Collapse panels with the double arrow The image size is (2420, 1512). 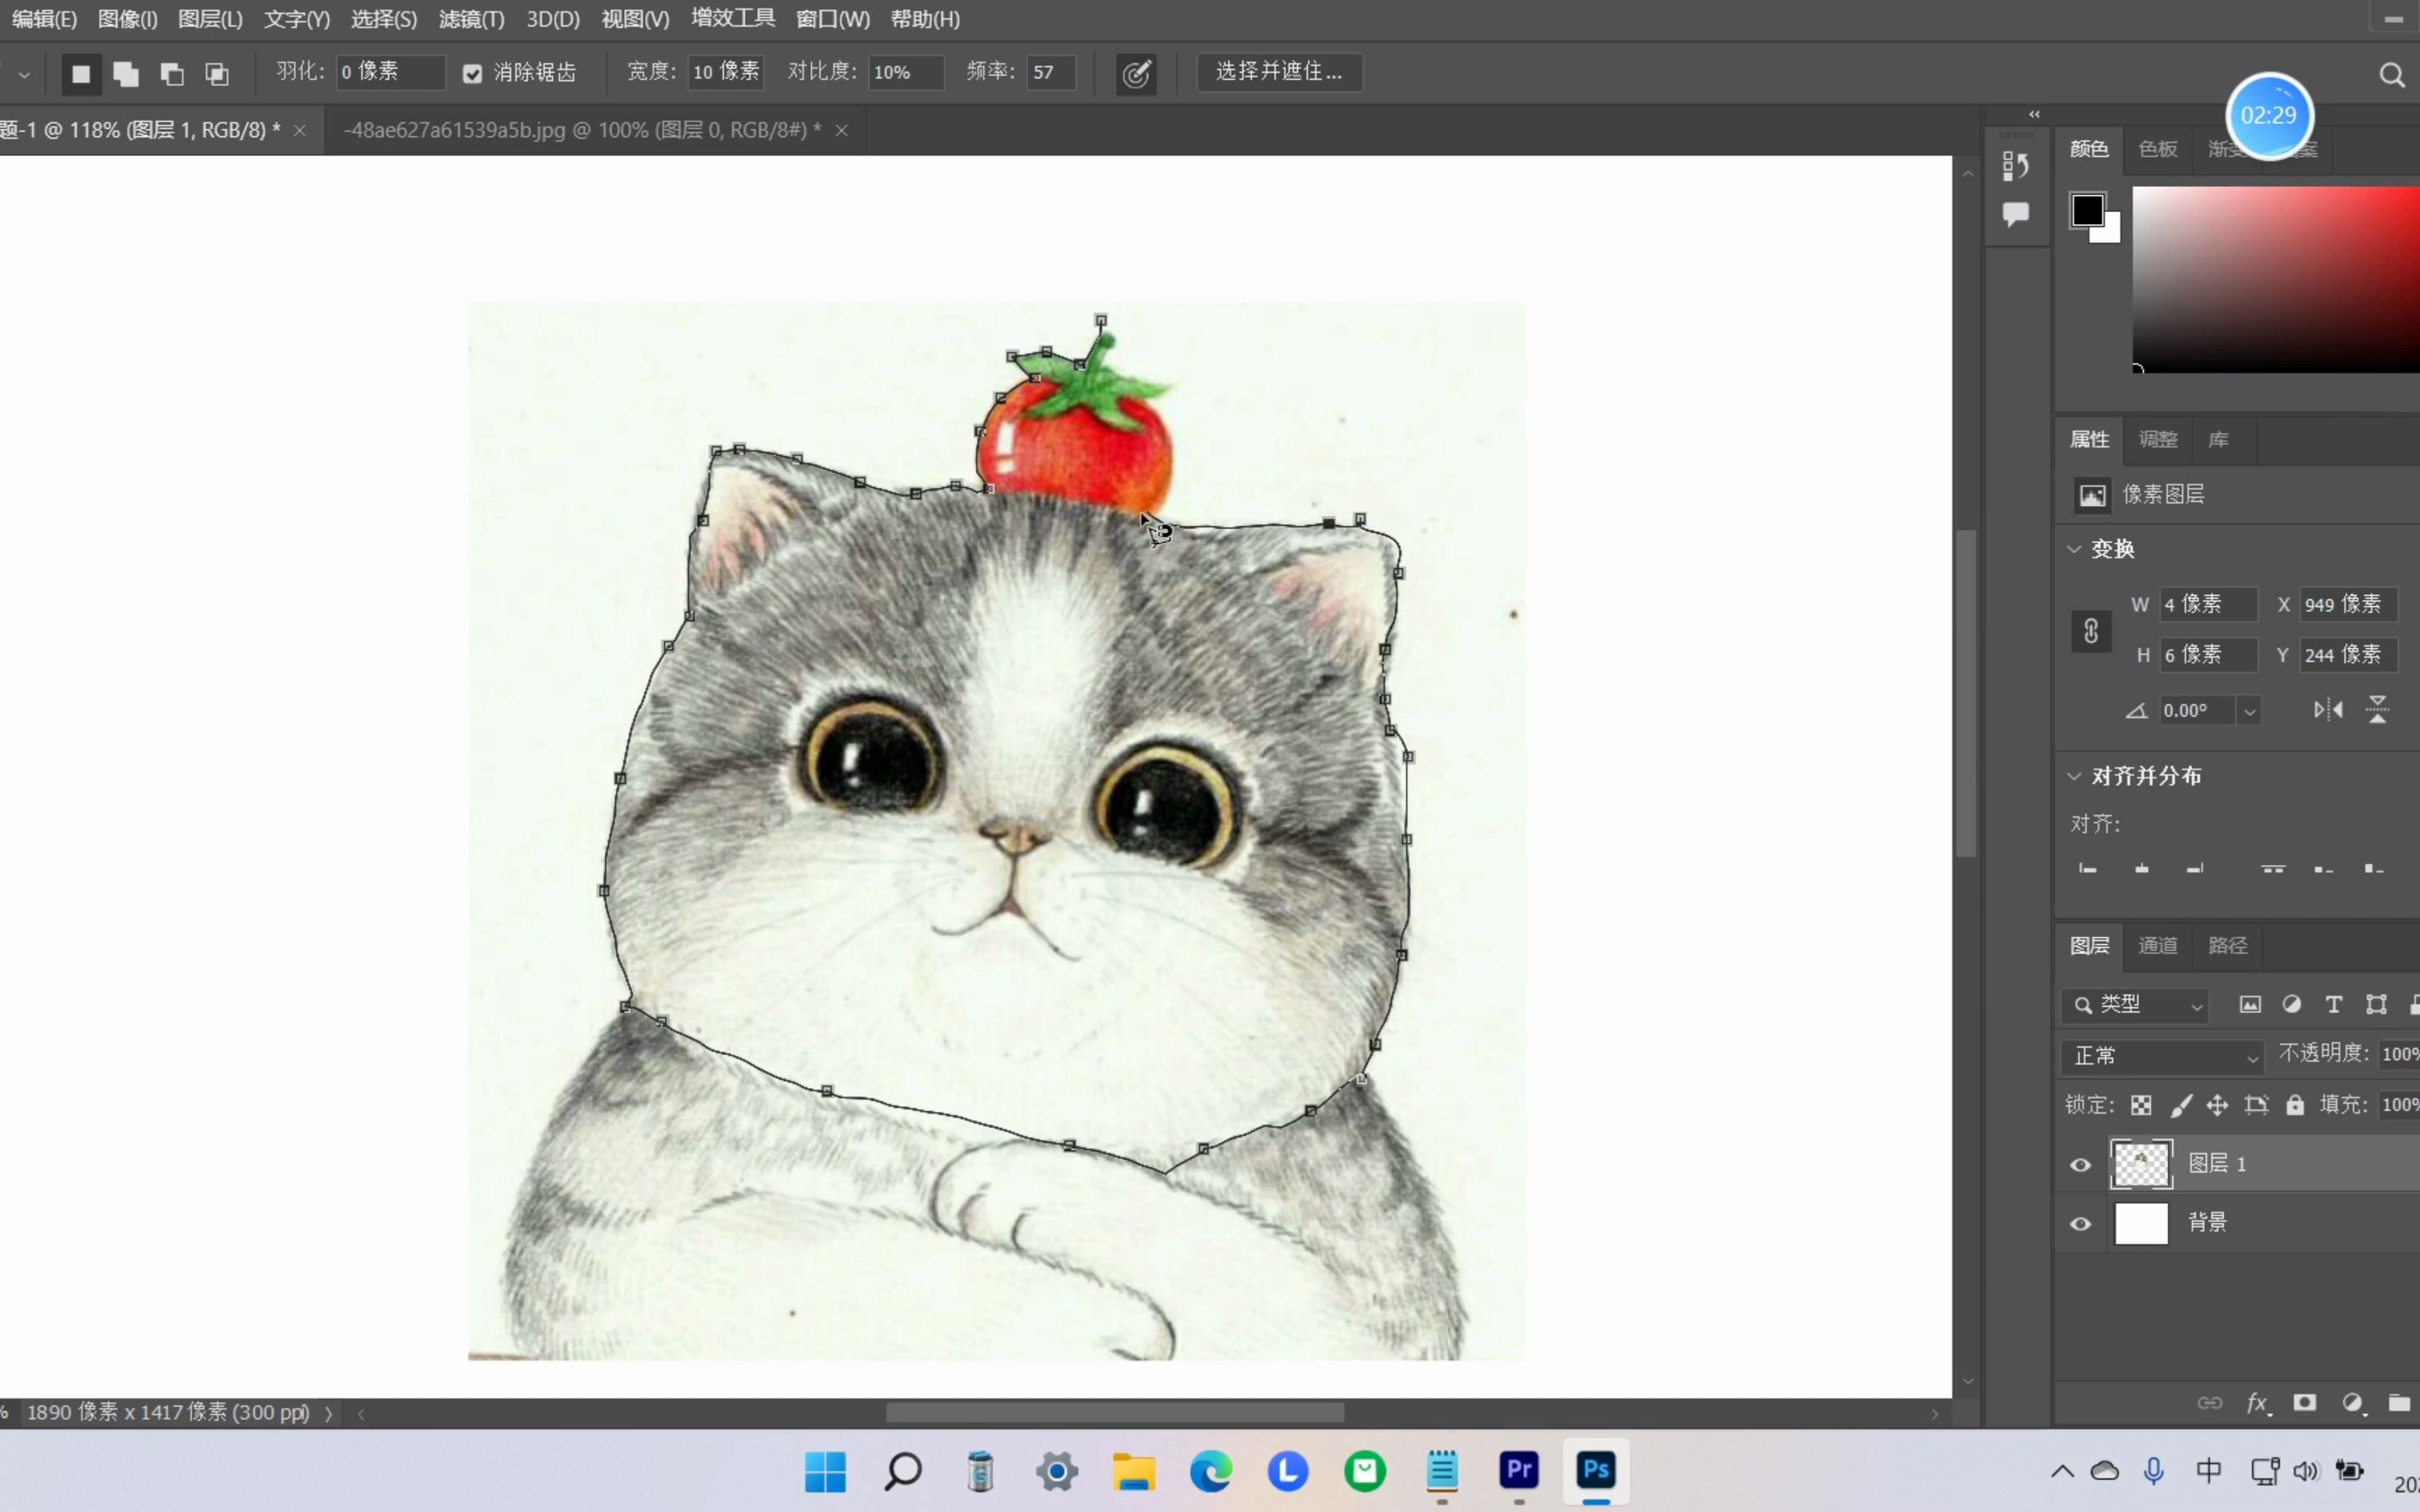pyautogui.click(x=2034, y=114)
